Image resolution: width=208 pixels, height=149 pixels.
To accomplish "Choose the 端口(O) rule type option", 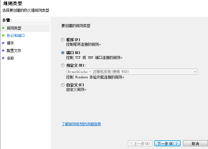I will 63,53.
